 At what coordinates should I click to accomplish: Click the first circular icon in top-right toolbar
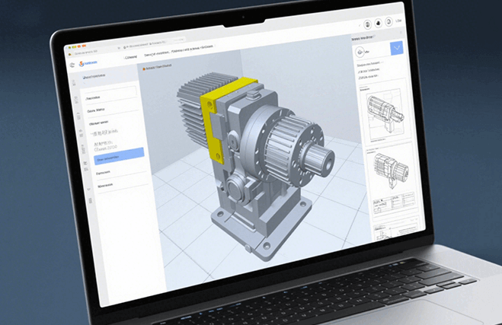[x=366, y=25]
